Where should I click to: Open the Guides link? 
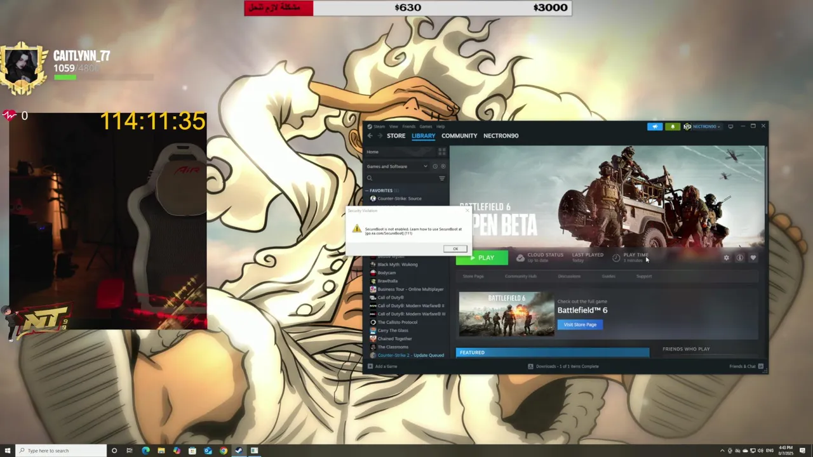click(608, 276)
